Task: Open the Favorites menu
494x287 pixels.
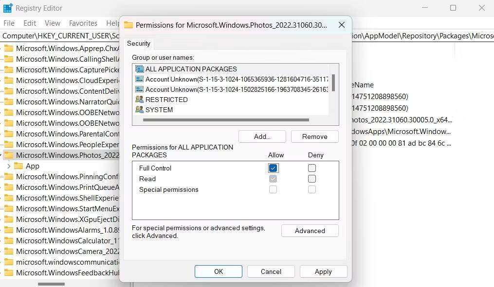Action: click(x=83, y=23)
